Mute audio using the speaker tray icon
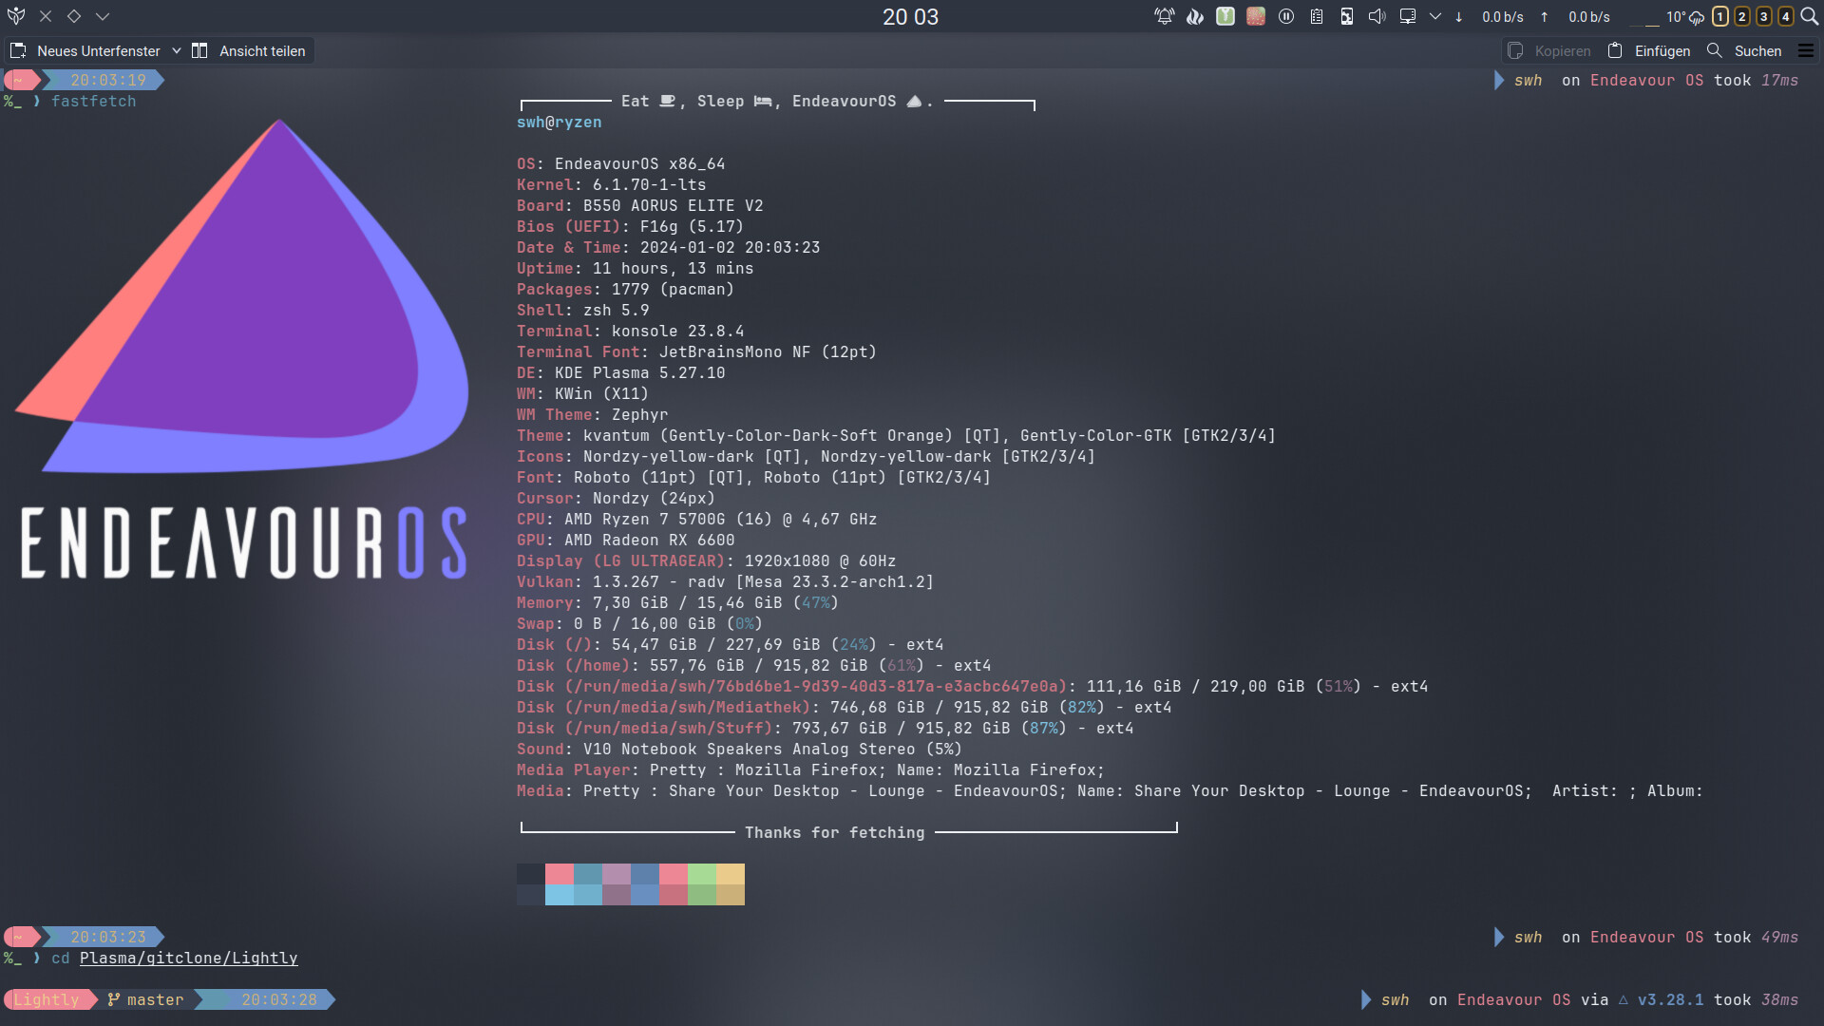 1377,16
